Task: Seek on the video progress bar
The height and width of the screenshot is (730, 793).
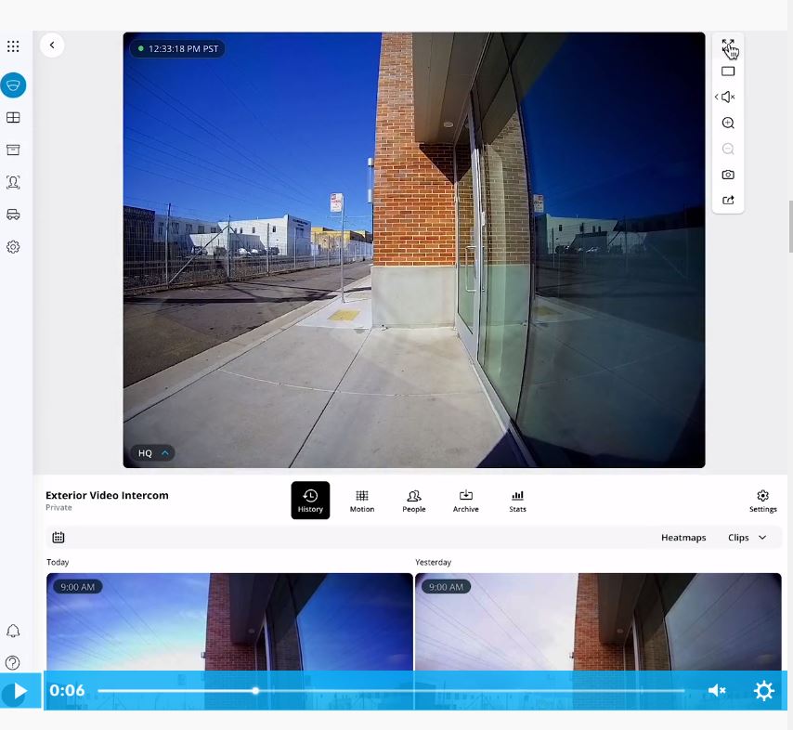Action: tap(391, 691)
